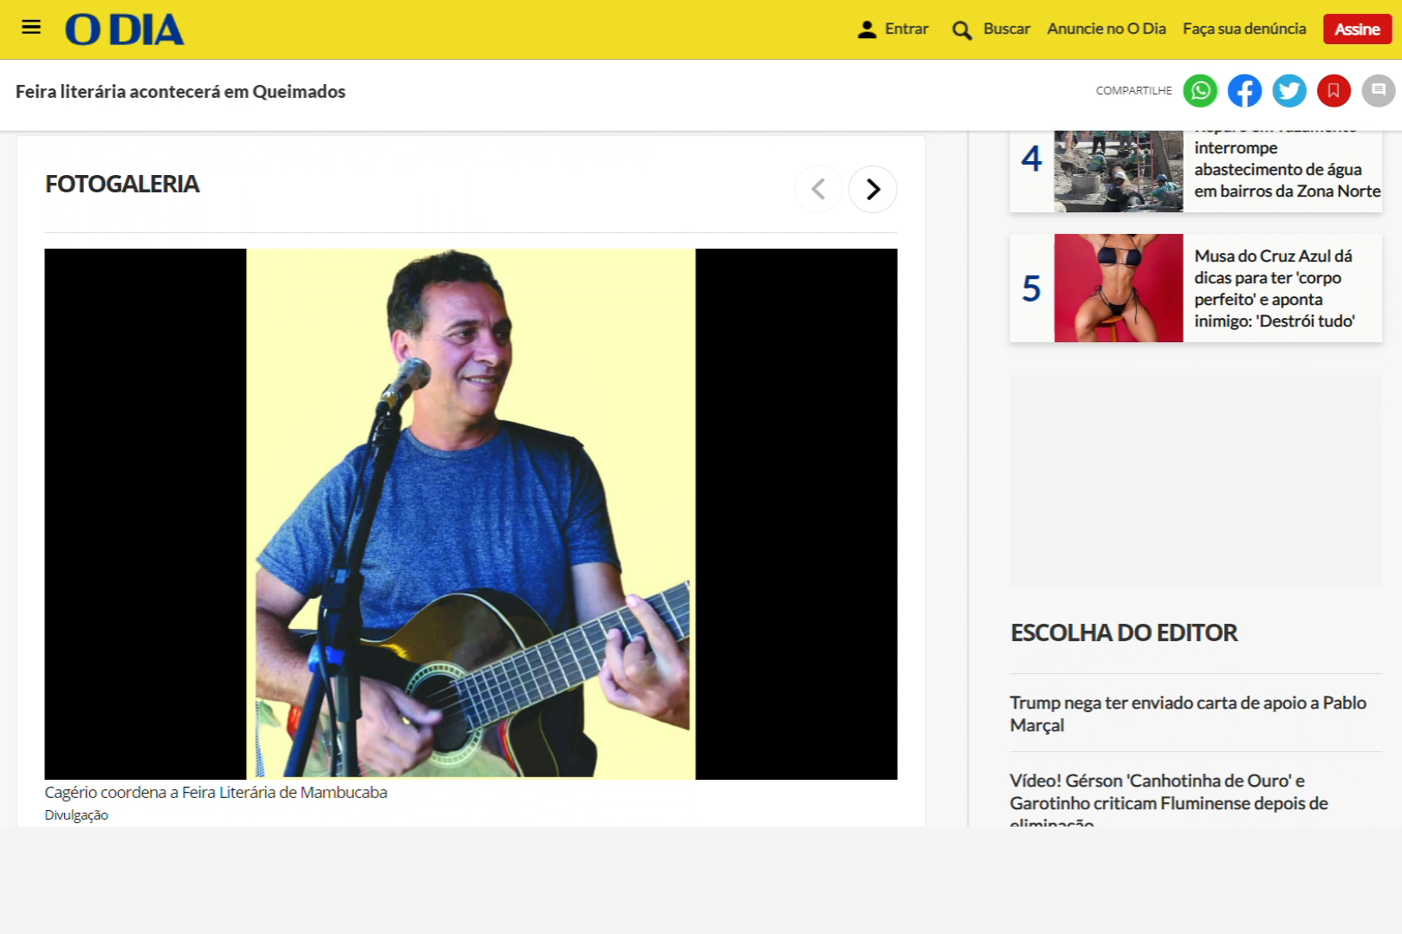Click the water supply repair thumbnail
Screen dimensions: 1402x934
[1118, 171]
